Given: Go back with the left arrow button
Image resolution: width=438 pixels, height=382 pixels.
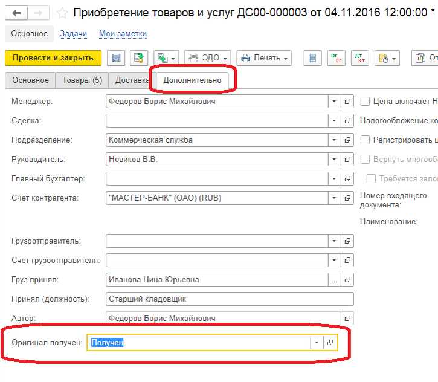Looking at the screenshot, I should (x=16, y=13).
